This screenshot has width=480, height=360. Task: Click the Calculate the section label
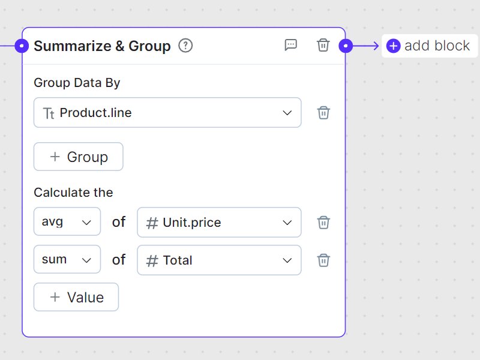[x=73, y=193]
